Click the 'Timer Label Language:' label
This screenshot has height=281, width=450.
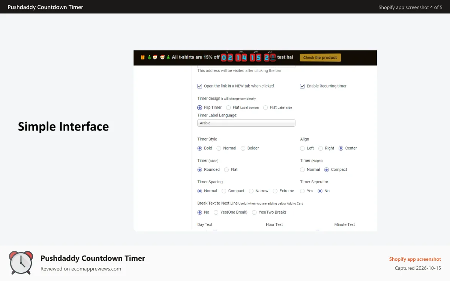coord(217,115)
